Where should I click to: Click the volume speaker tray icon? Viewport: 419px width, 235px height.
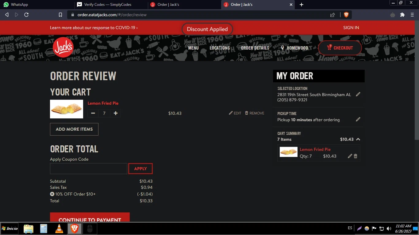[389, 229]
